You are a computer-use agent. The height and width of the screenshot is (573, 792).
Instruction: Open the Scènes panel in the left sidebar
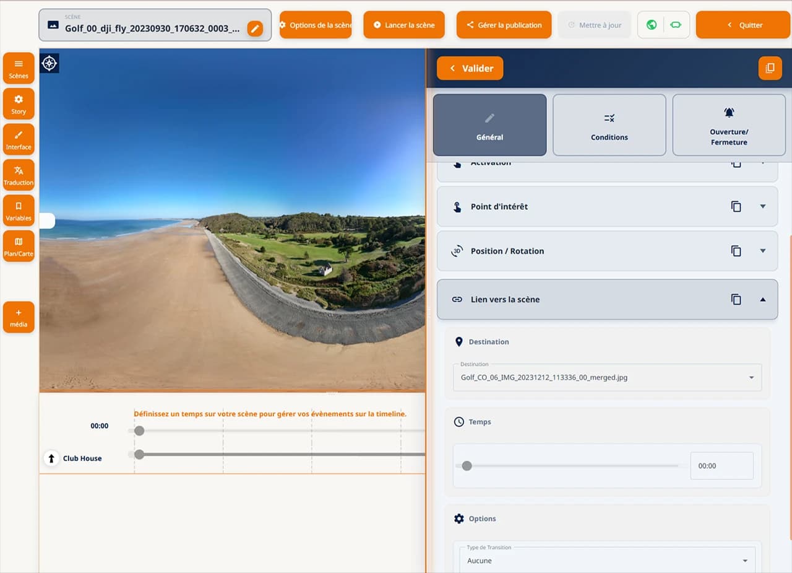pos(19,68)
